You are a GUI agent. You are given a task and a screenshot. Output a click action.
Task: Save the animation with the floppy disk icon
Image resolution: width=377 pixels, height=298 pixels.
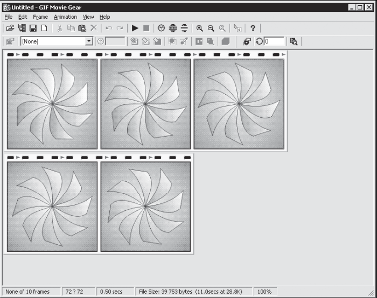[33, 28]
